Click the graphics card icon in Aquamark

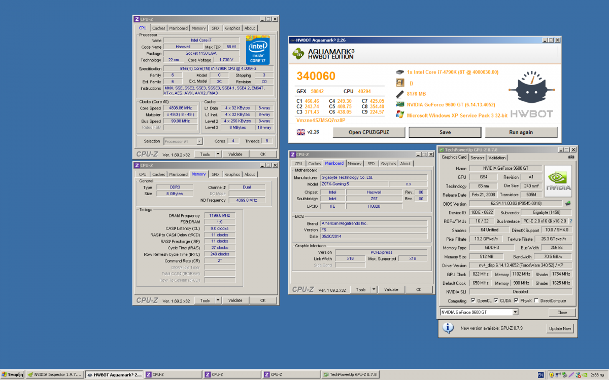400,104
